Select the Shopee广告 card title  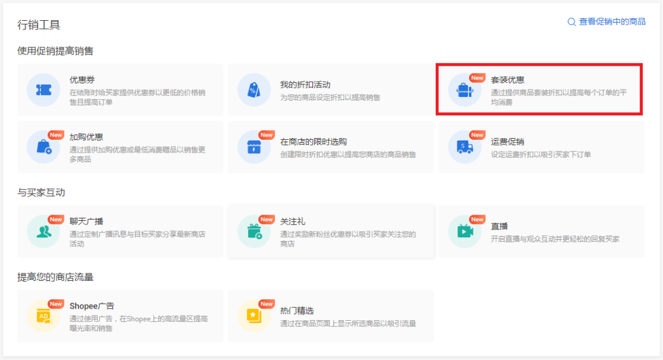(x=91, y=306)
